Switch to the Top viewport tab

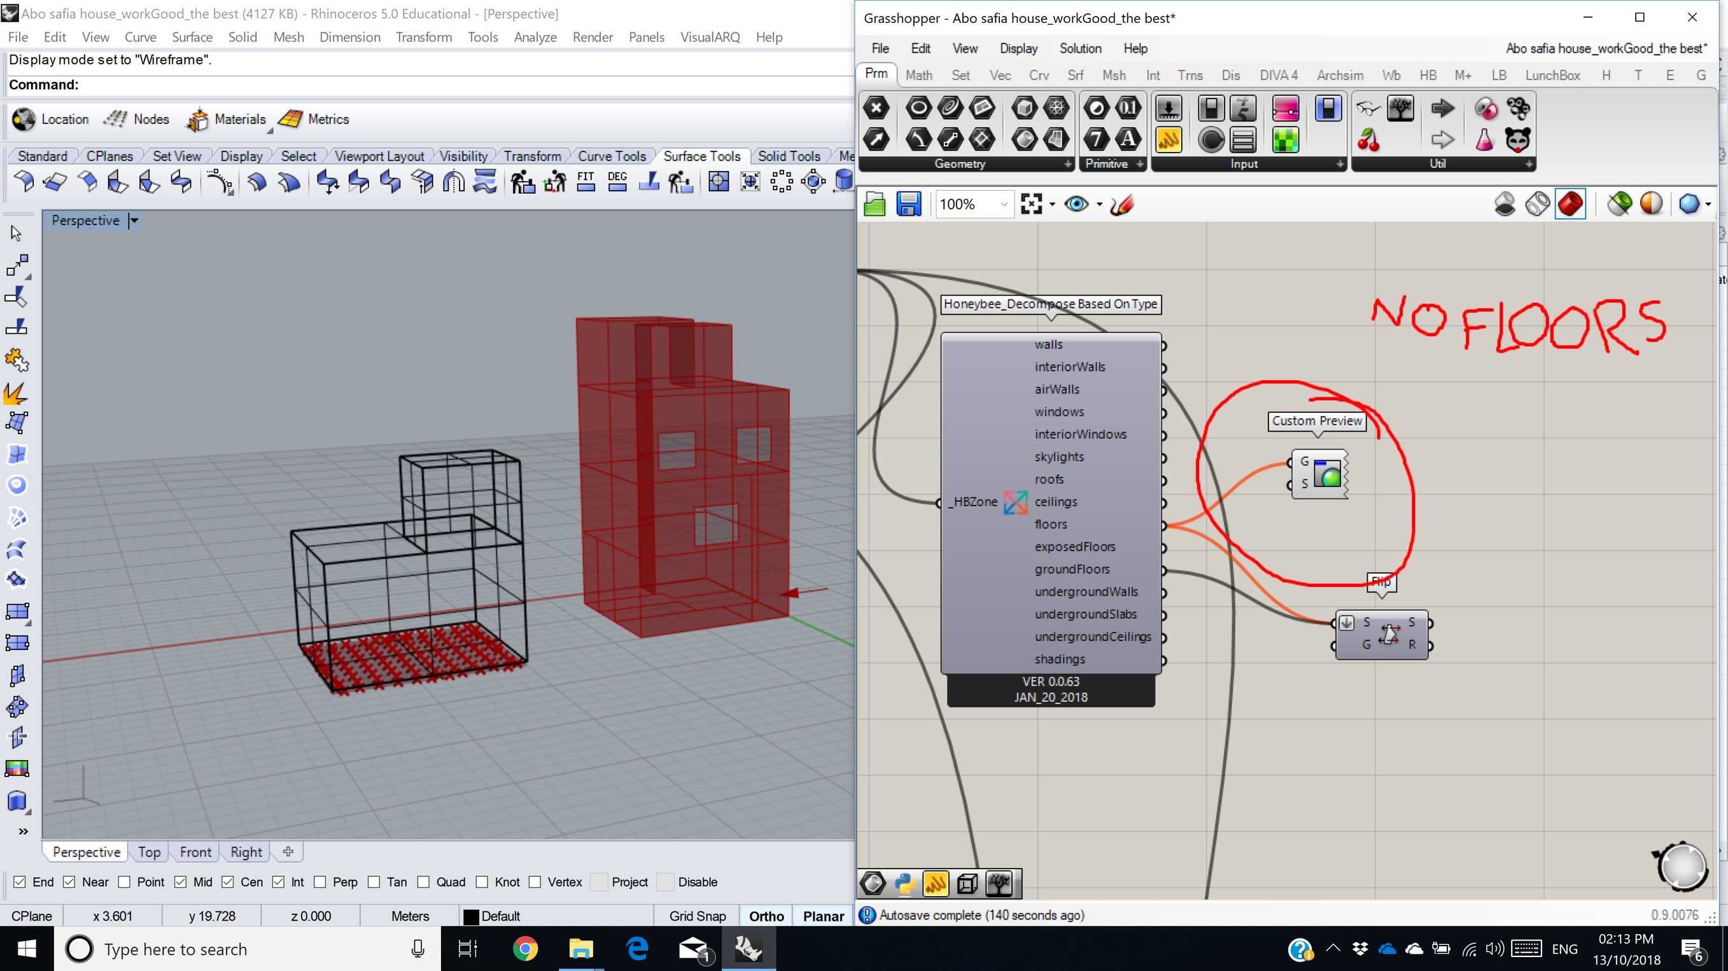tap(149, 851)
